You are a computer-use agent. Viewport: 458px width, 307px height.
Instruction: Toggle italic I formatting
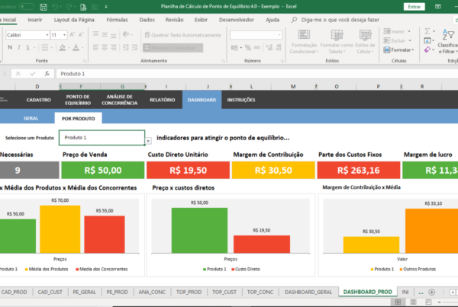pyautogui.click(x=19, y=47)
